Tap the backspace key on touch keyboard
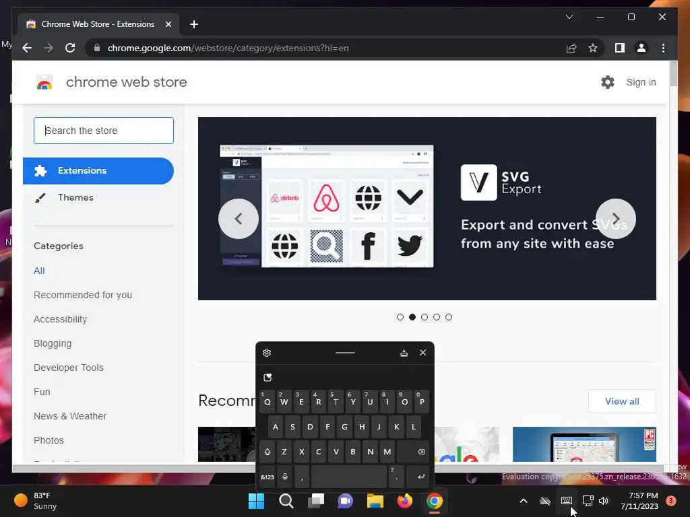This screenshot has height=517, width=690. (x=414, y=452)
